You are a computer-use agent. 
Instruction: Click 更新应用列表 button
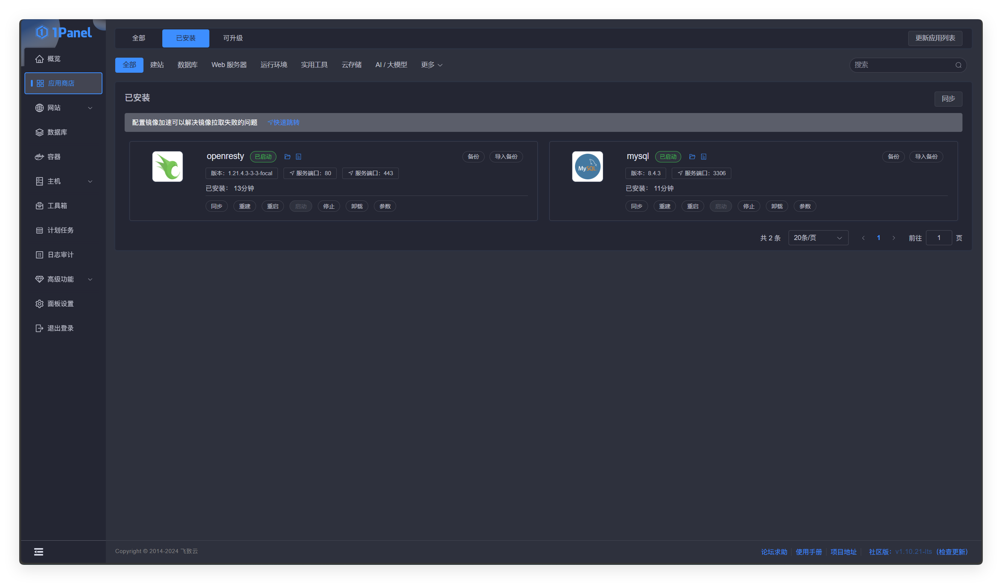coord(935,38)
